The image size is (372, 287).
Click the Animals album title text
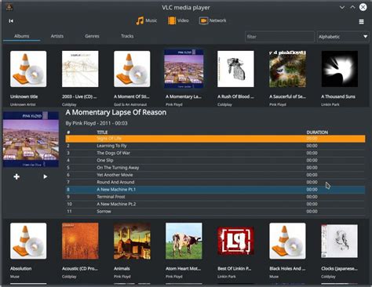pyautogui.click(x=122, y=268)
